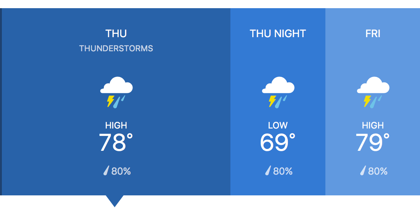Click Thu Night's low temperature 69°
Viewport: 420px width, 208px height.
click(x=278, y=143)
